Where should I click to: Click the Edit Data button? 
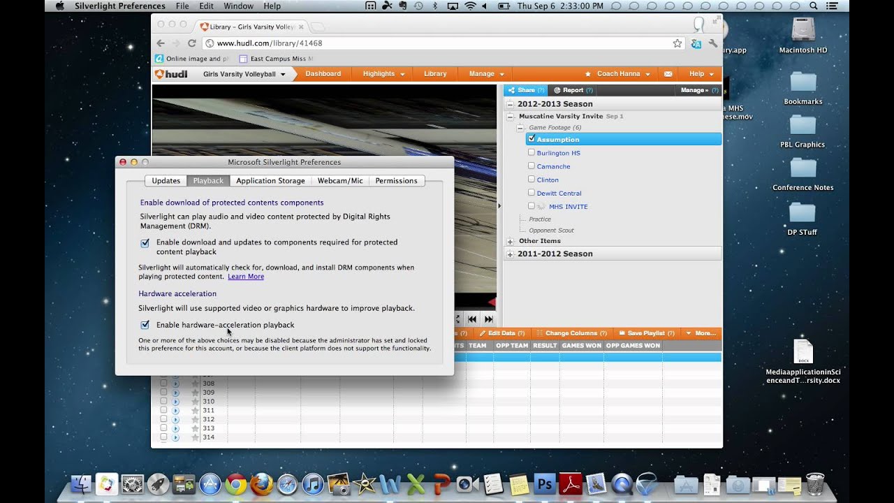tap(502, 334)
